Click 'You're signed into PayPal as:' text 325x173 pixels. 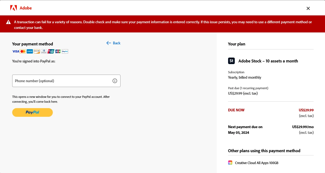point(34,61)
